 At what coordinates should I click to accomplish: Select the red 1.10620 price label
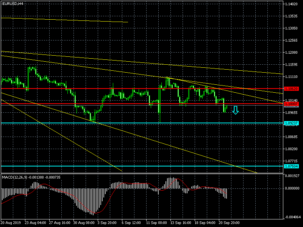[x=291, y=89]
